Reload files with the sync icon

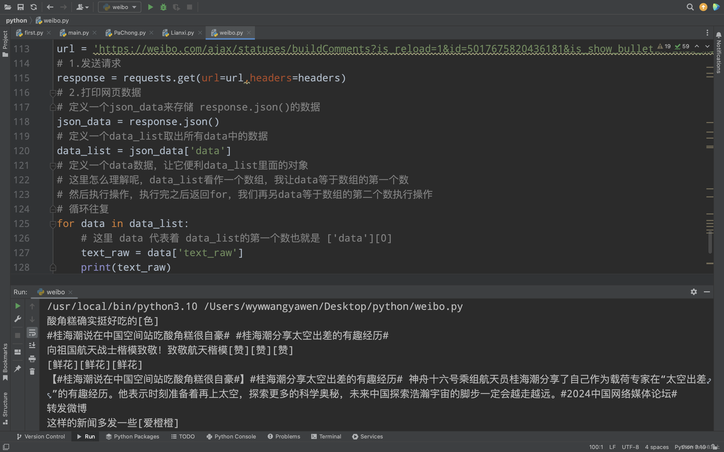click(34, 7)
